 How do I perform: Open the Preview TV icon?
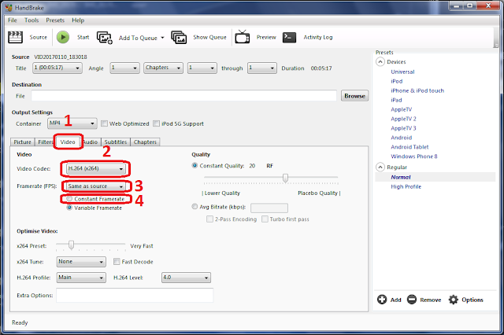pos(242,37)
